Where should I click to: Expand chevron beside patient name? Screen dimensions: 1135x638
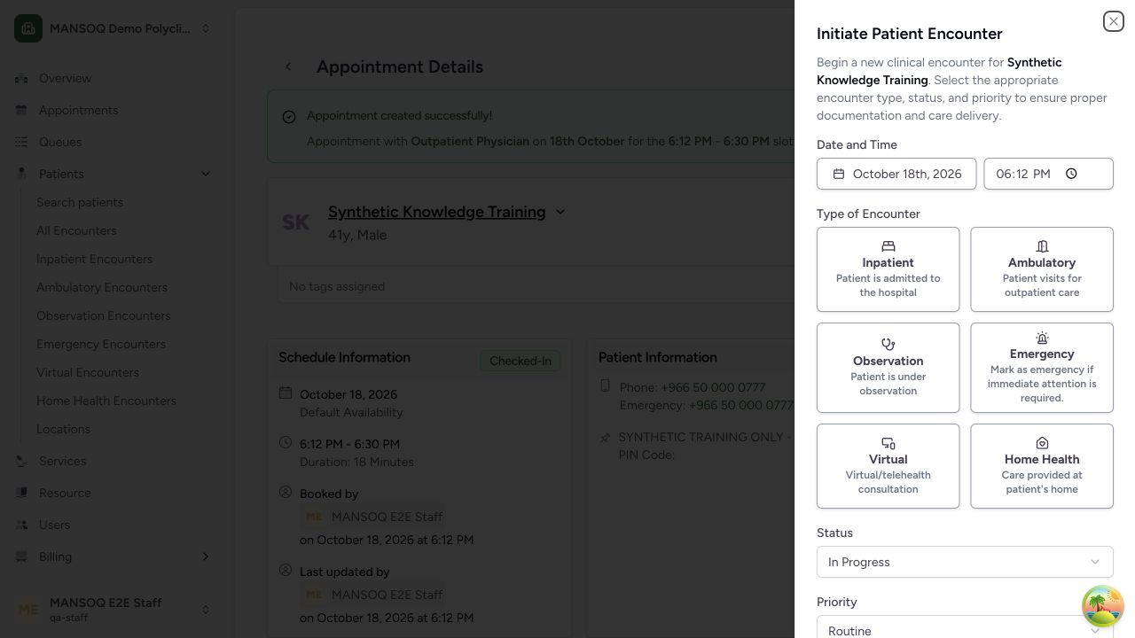pos(560,212)
